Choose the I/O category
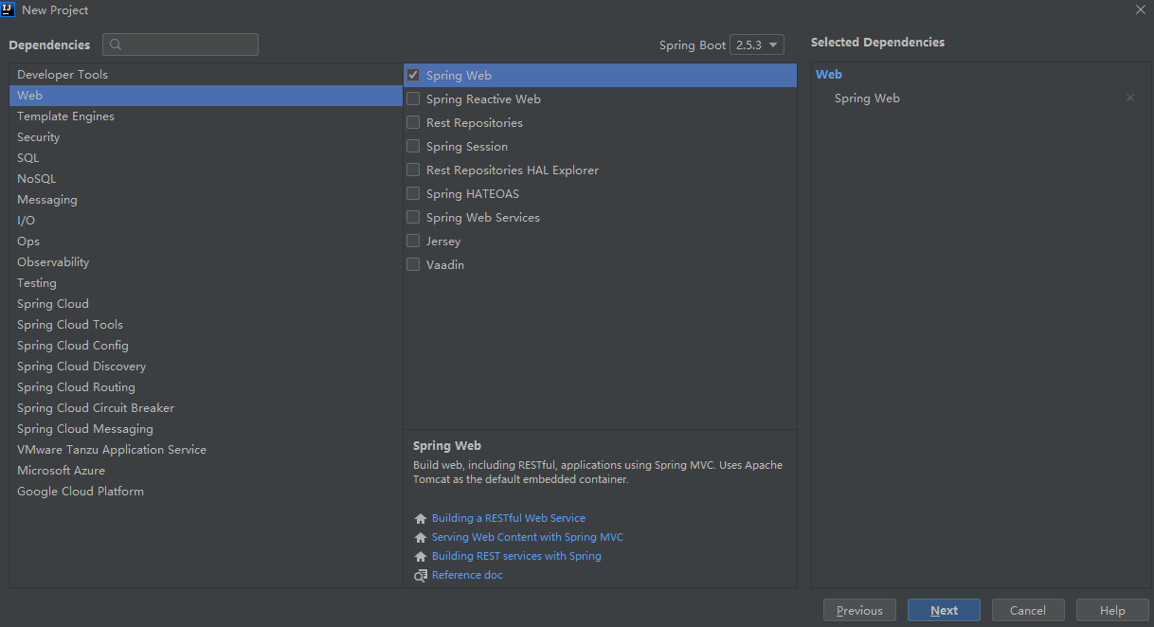The width and height of the screenshot is (1154, 627). coord(206,221)
